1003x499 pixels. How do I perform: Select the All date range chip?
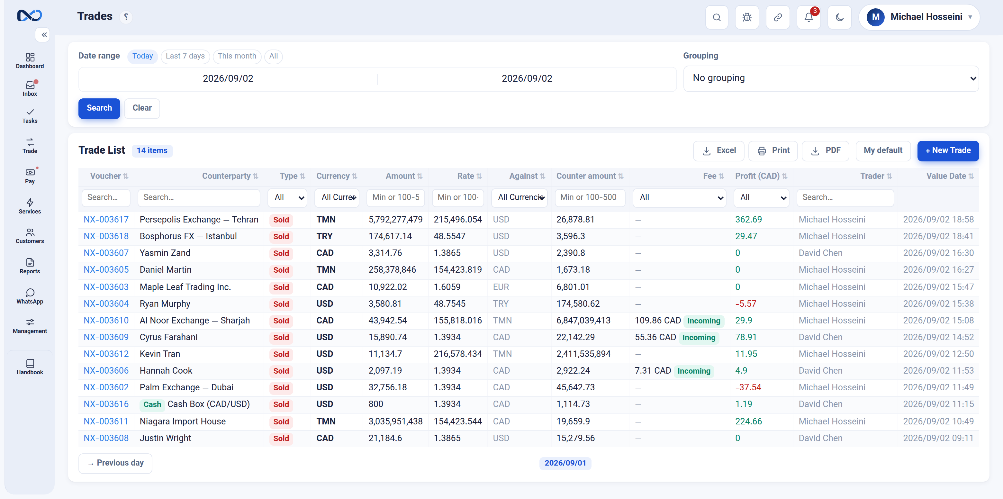[273, 56]
